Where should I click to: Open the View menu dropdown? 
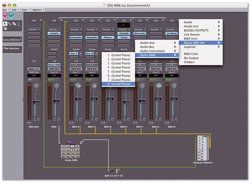point(25,10)
